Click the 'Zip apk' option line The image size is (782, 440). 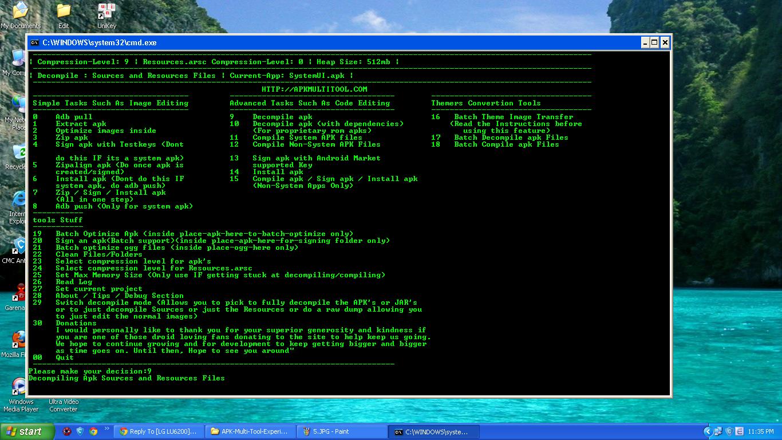pyautogui.click(x=60, y=137)
